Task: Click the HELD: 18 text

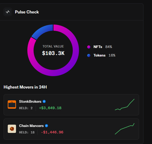Action: 27,132
